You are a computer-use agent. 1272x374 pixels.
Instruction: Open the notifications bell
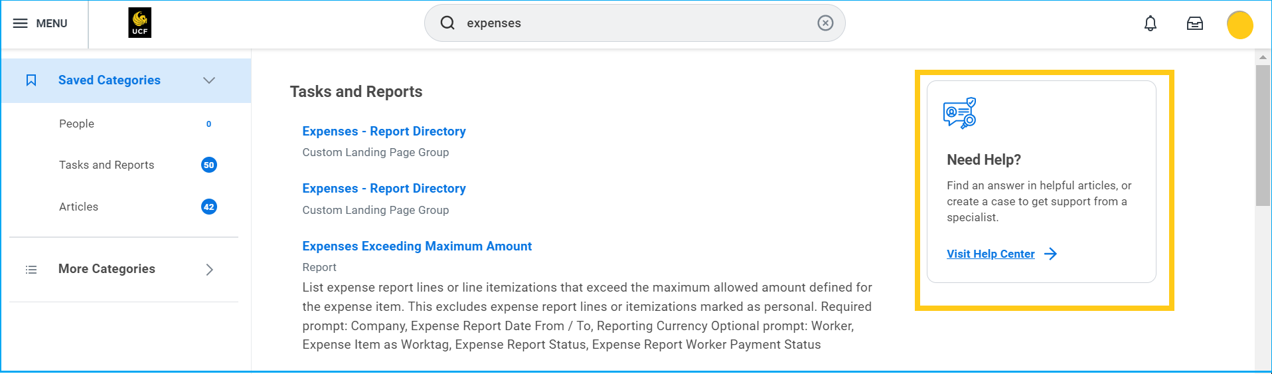click(x=1150, y=24)
